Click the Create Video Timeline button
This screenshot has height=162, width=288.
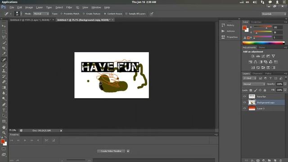[x=111, y=151]
